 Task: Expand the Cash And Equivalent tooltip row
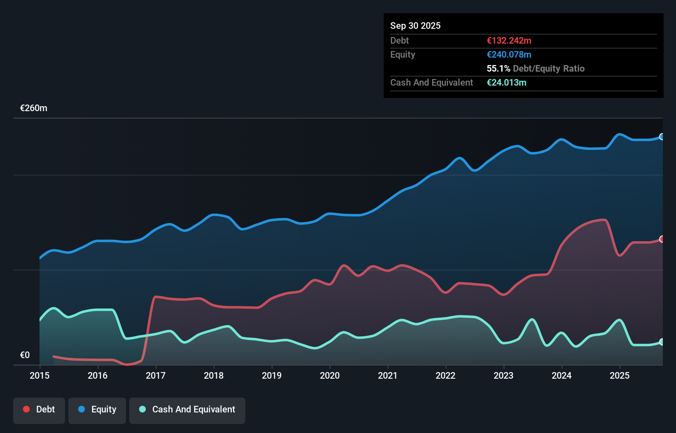[431, 82]
